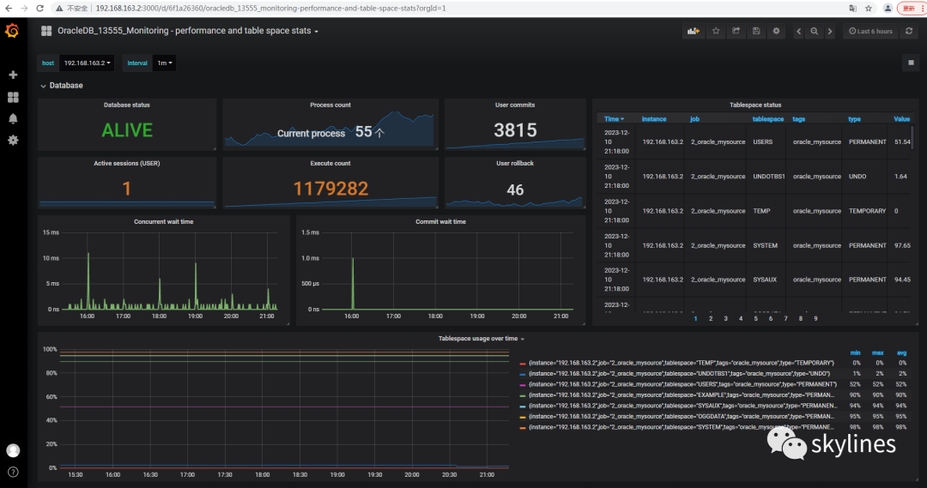
Task: Go to page 3 of Tablespace status
Action: coord(725,318)
